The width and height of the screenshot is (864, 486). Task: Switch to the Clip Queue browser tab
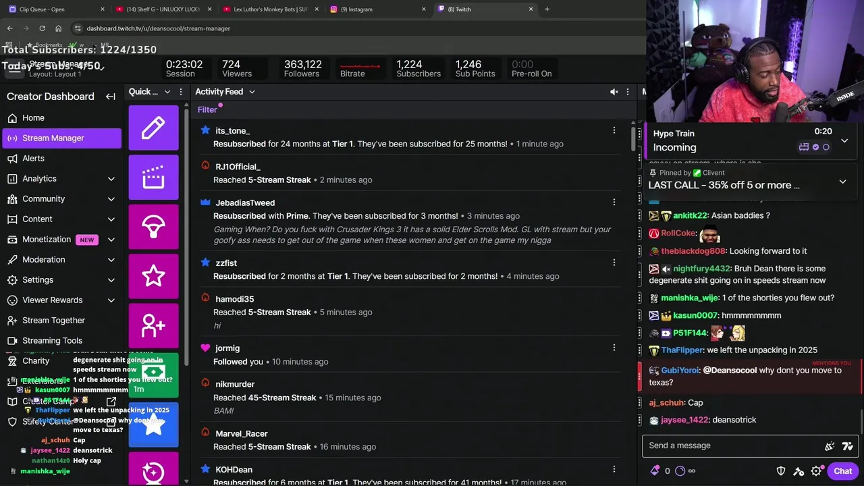point(55,9)
